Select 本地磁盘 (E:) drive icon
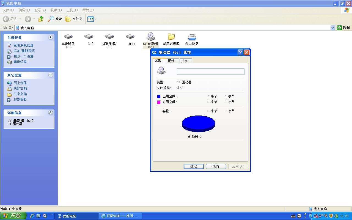352x220 pixels. [x=109, y=37]
